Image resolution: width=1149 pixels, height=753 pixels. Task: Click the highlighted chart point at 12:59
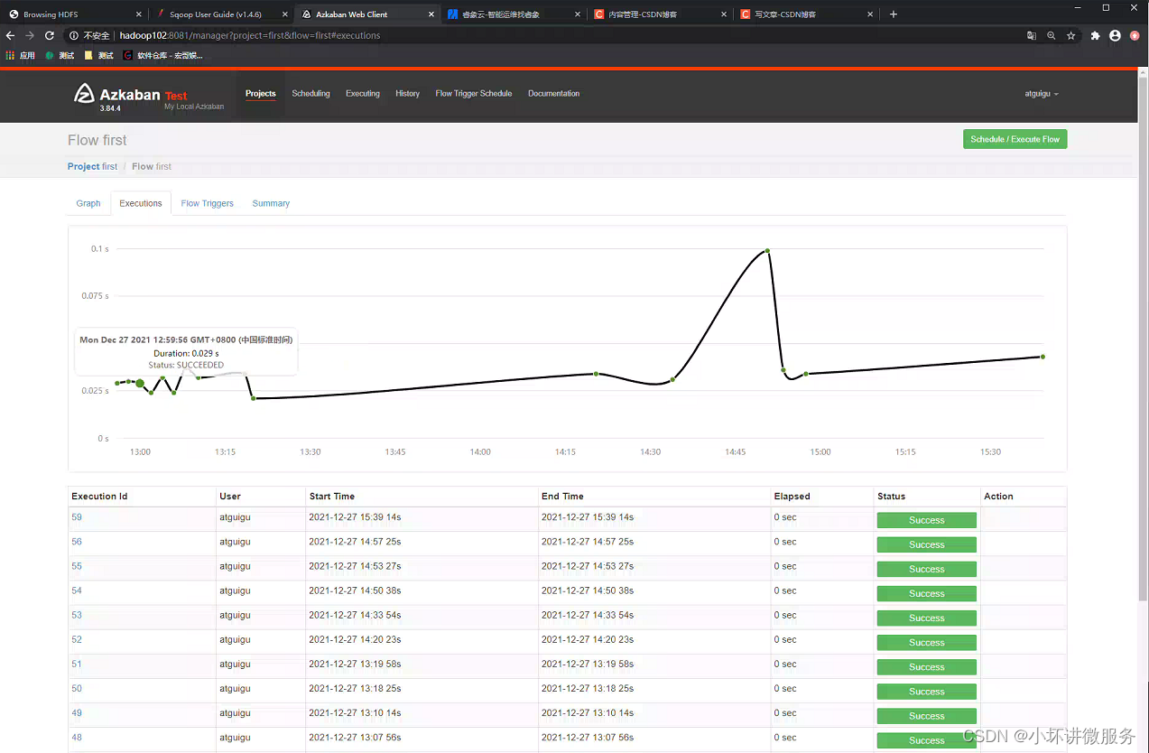140,384
